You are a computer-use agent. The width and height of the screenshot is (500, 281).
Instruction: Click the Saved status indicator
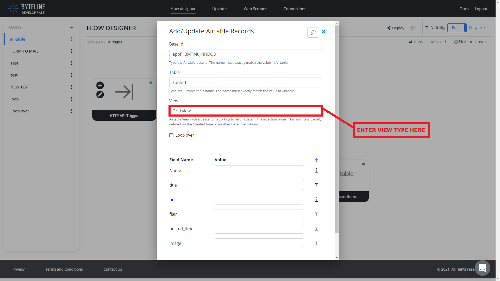[x=438, y=42]
